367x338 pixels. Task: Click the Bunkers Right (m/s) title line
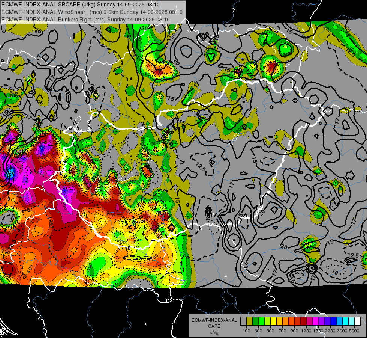[86, 20]
